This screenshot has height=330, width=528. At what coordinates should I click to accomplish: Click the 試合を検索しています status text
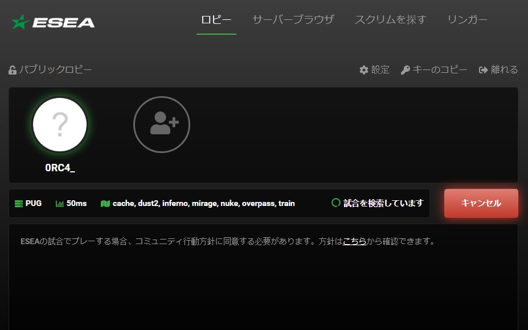click(x=383, y=203)
